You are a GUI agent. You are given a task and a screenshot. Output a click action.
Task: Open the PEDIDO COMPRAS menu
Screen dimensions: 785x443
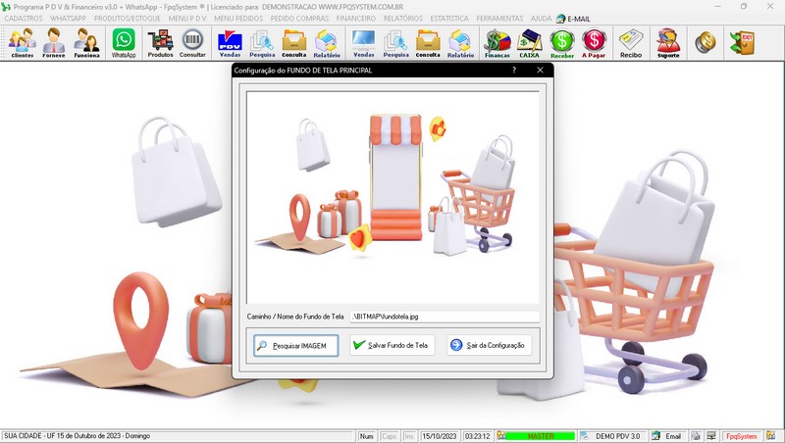(x=299, y=19)
